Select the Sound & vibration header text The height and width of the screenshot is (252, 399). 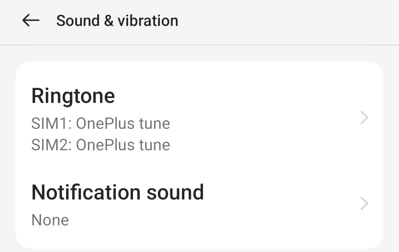[x=117, y=20]
